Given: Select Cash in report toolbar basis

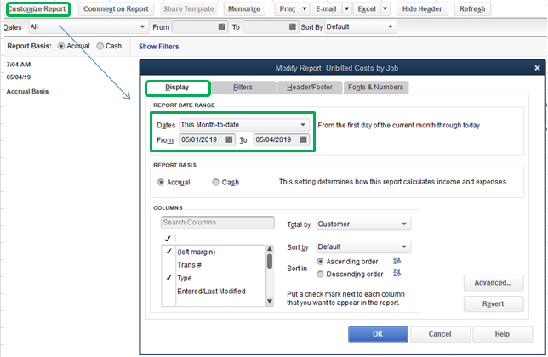Looking at the screenshot, I should 100,46.
